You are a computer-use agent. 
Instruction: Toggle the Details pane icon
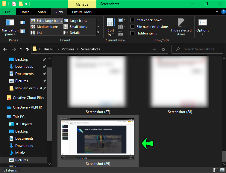[23, 31]
